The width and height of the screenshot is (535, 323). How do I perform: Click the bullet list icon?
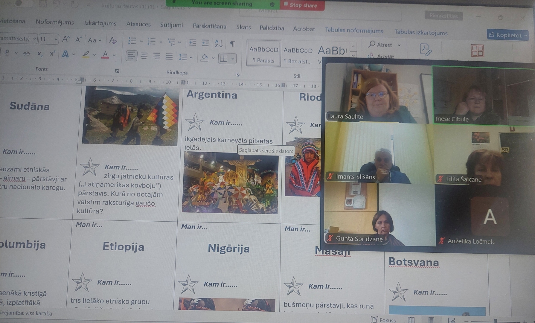tap(132, 41)
